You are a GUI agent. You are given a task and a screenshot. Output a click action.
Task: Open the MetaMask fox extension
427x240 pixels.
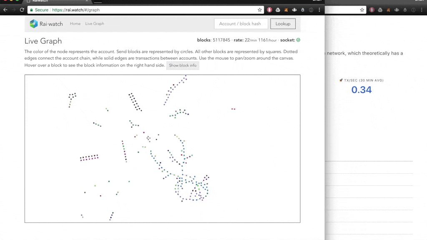point(286,10)
